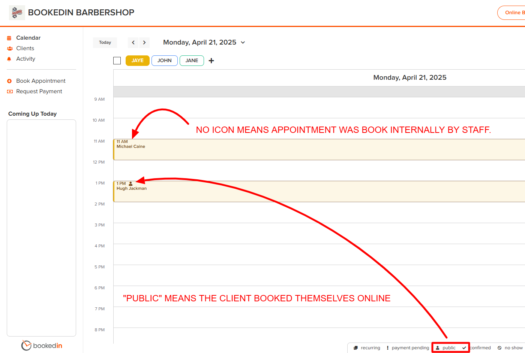Go to previous day with left chevron
Image resolution: width=525 pixels, height=353 pixels.
(133, 43)
